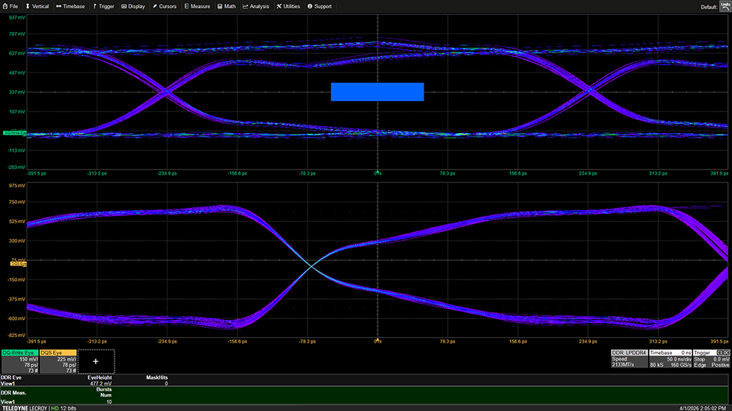Open the Cursors menu
The height and width of the screenshot is (411, 732).
(167, 6)
